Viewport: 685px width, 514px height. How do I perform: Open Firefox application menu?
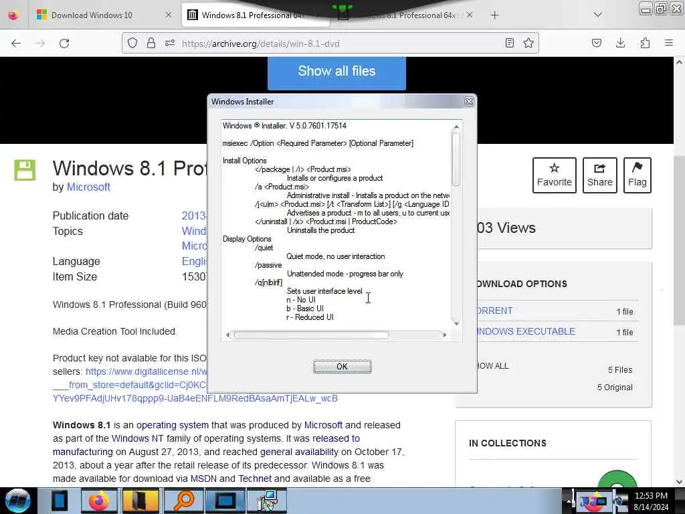pos(669,43)
